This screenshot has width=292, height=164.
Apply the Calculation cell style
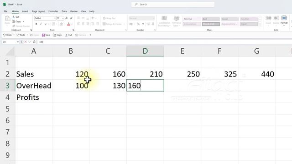point(192,24)
